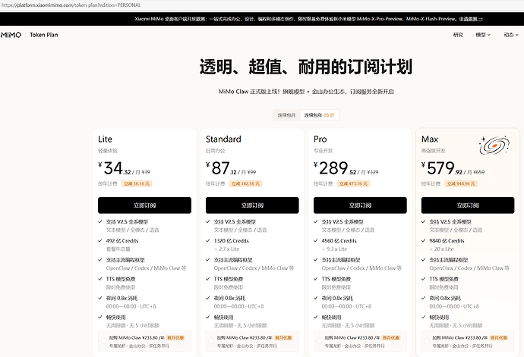Subscribe to the Standard plan
The height and width of the screenshot is (357, 524).
click(252, 205)
